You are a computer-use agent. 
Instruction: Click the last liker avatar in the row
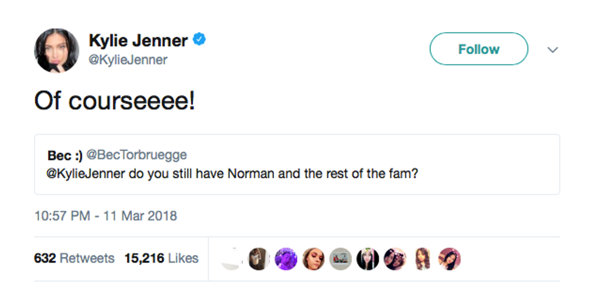[449, 258]
